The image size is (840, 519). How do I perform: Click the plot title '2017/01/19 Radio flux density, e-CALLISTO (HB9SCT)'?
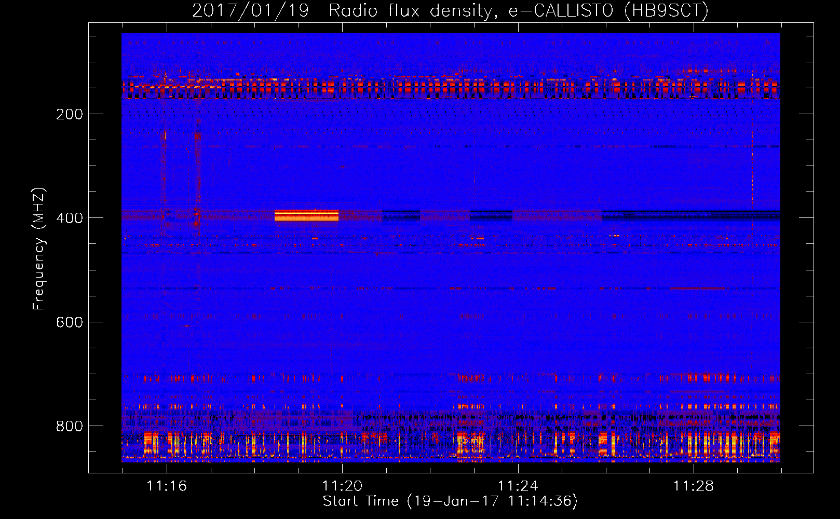click(450, 10)
